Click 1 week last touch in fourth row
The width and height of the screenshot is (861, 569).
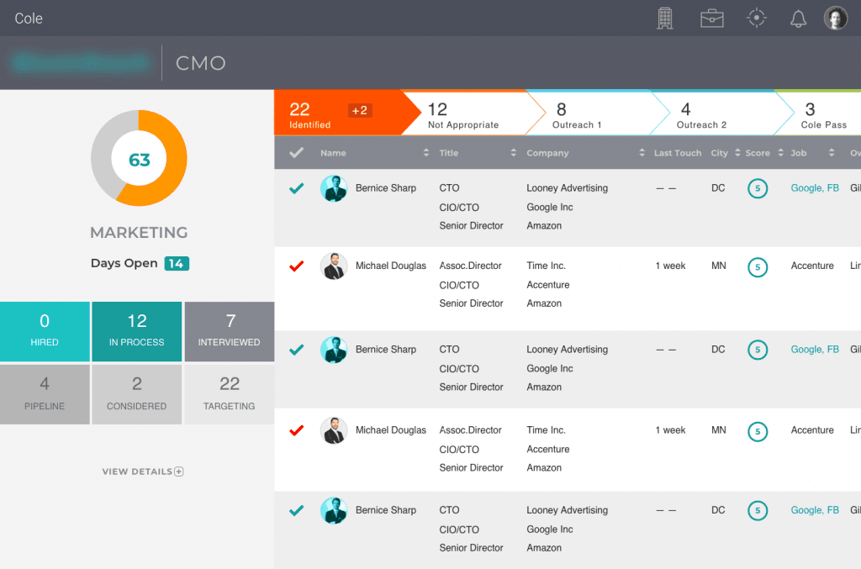point(670,430)
